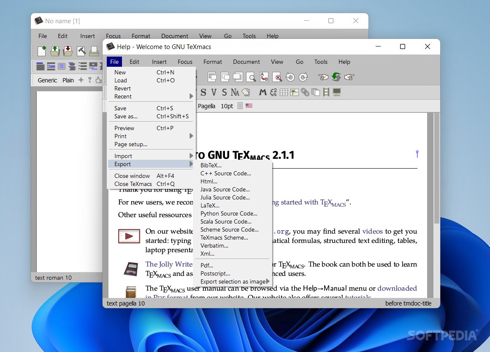490x352 pixels.
Task: Open the Plain page style dropdown
Action: pyautogui.click(x=68, y=80)
